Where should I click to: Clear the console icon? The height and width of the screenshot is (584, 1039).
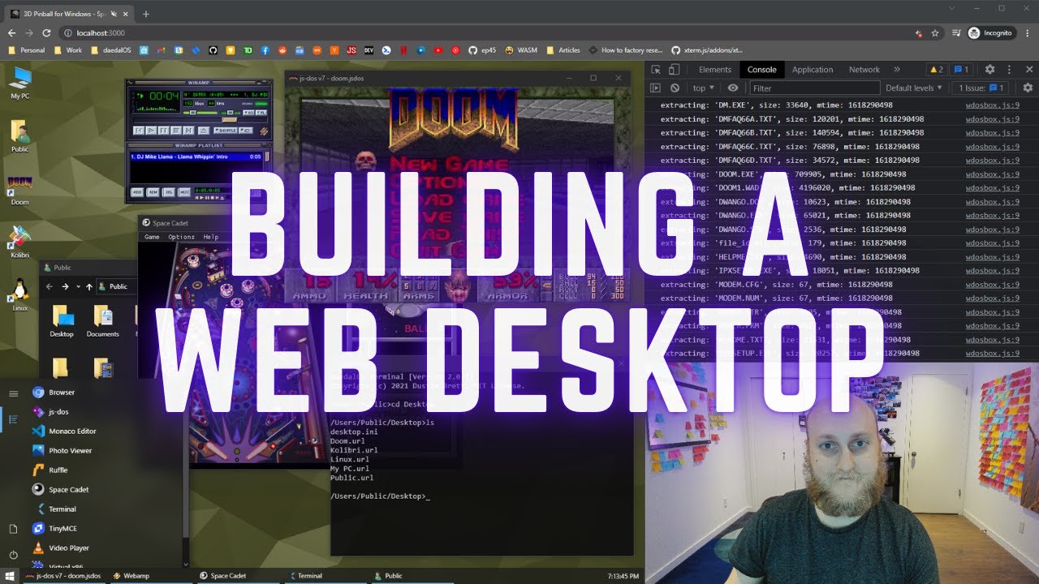675,88
